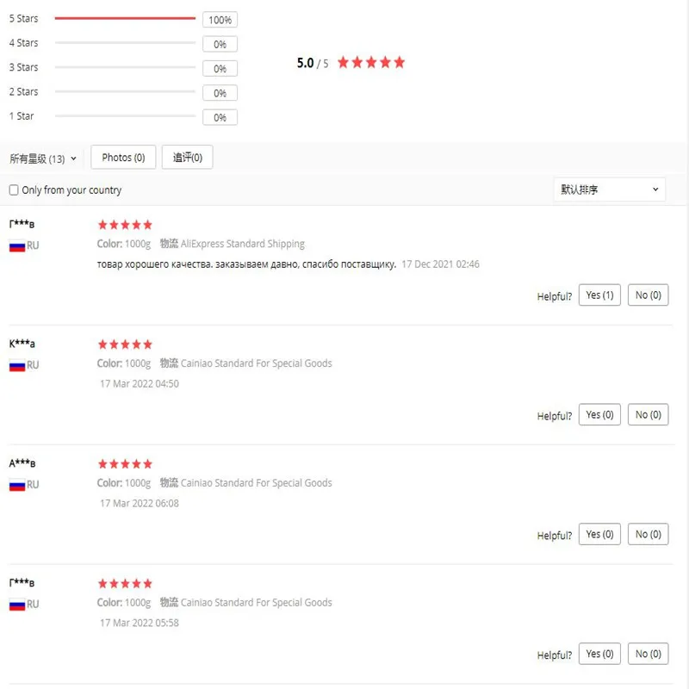
Task: Enable the Only from your country checkbox
Action: (14, 190)
